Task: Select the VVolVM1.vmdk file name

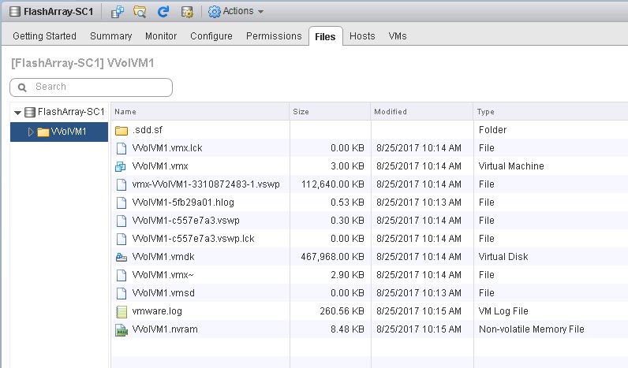Action: click(x=163, y=257)
